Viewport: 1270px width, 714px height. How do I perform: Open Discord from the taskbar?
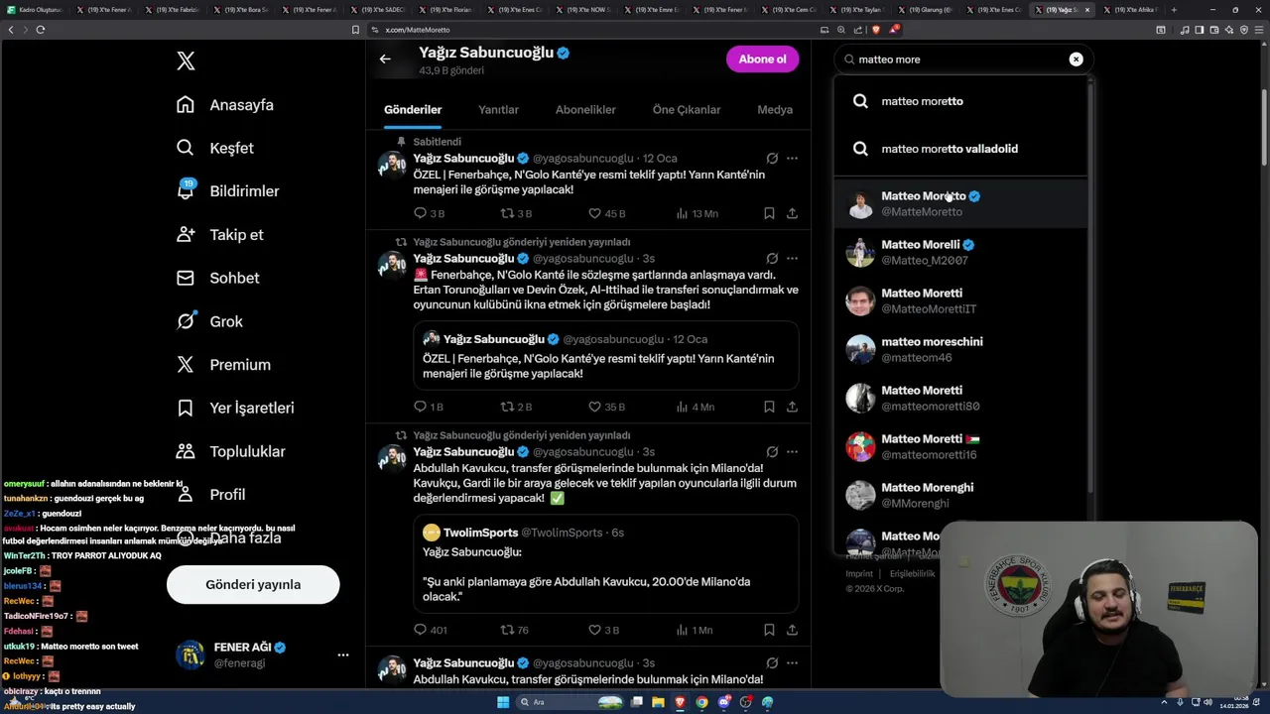click(724, 702)
